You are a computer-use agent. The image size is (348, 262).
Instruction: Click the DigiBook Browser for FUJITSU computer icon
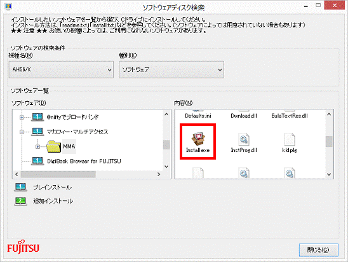37,161
